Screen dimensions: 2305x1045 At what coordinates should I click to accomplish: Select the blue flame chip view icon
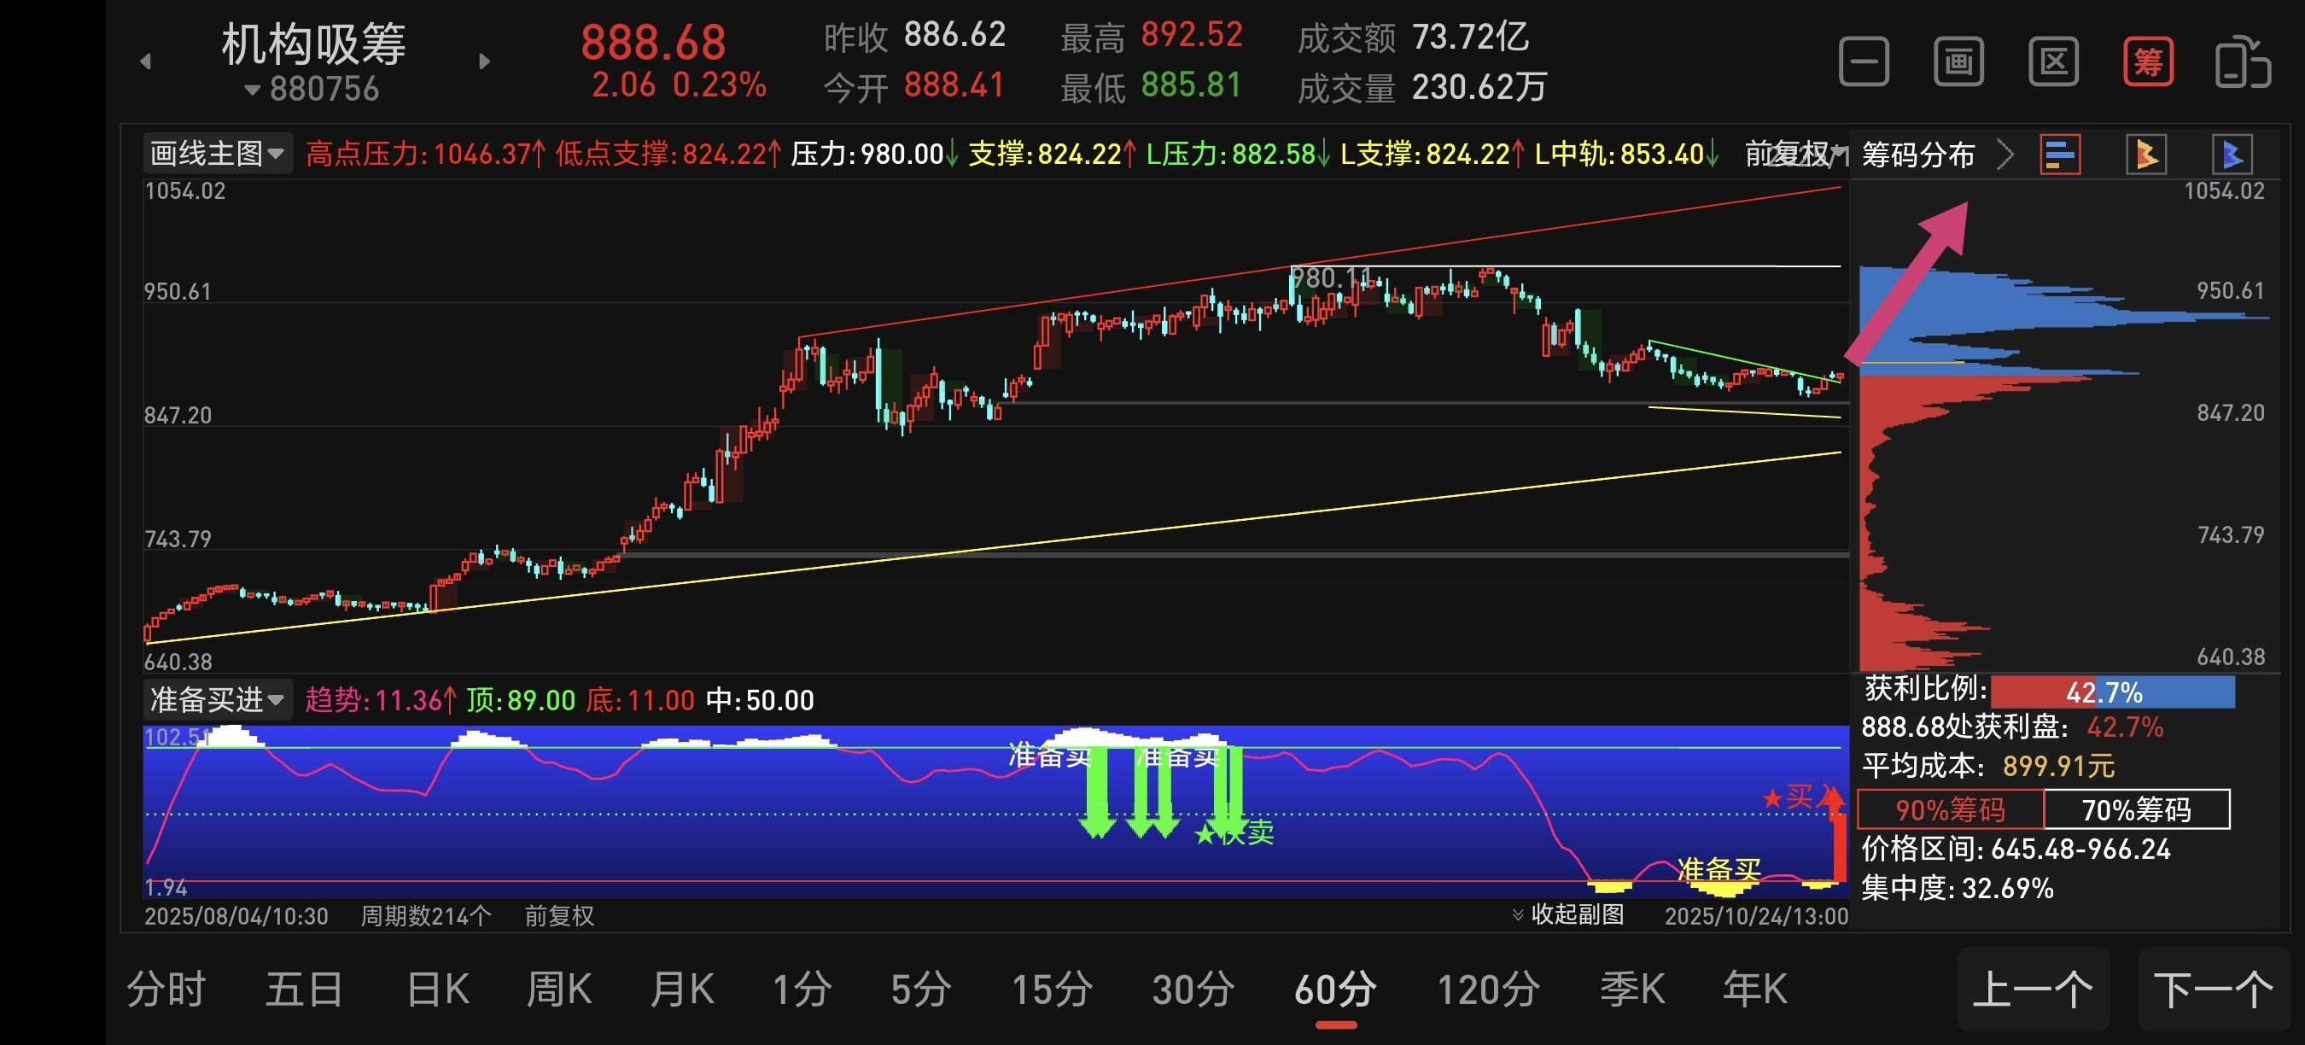coord(2231,155)
